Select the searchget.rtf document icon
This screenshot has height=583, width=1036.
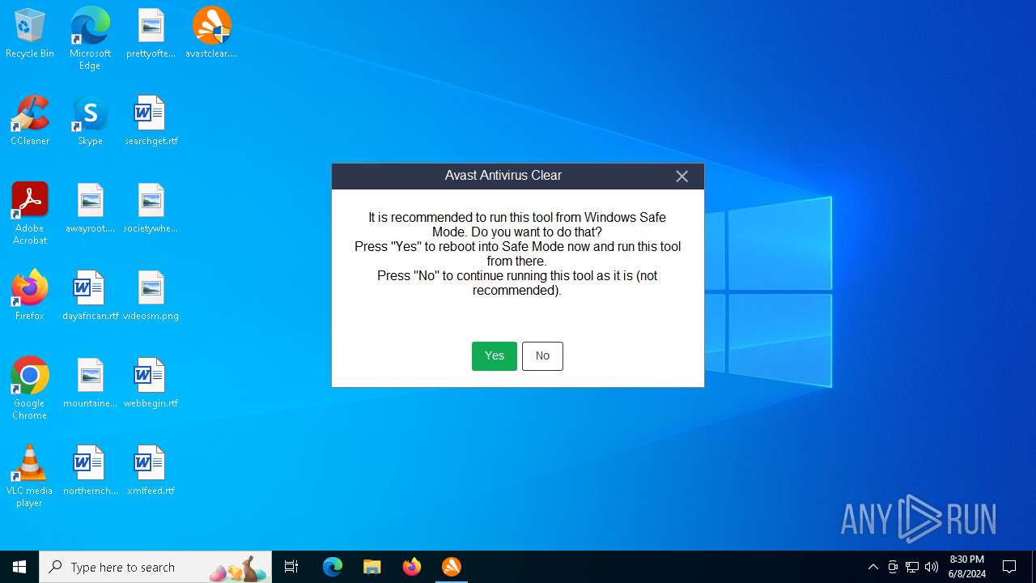point(151,121)
